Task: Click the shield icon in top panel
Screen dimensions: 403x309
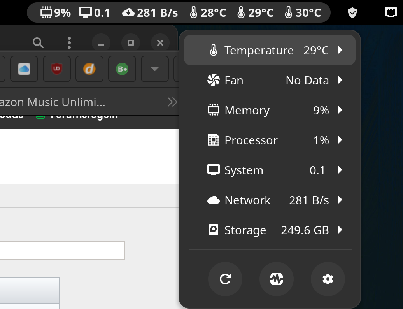Action: pos(352,13)
